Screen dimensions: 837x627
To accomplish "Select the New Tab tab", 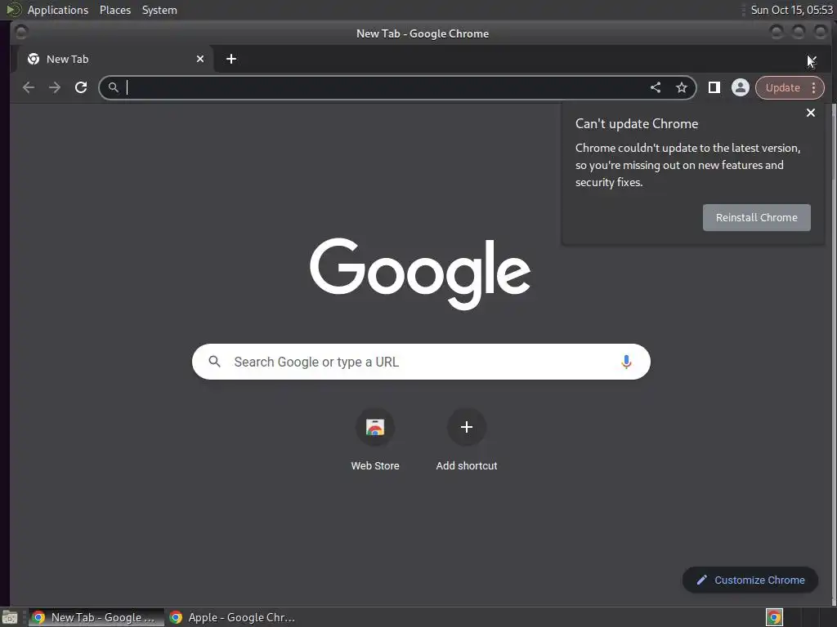I will point(115,59).
